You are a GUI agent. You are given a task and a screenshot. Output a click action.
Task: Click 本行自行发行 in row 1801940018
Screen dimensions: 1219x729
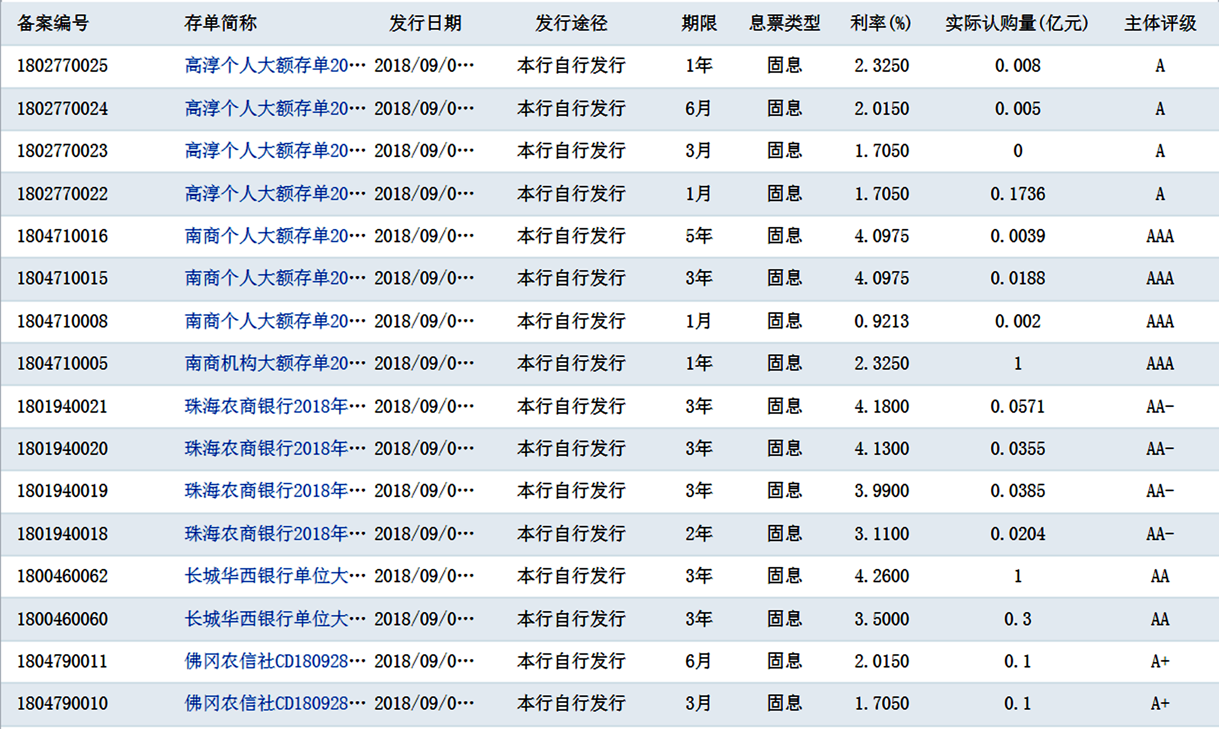pyautogui.click(x=571, y=534)
